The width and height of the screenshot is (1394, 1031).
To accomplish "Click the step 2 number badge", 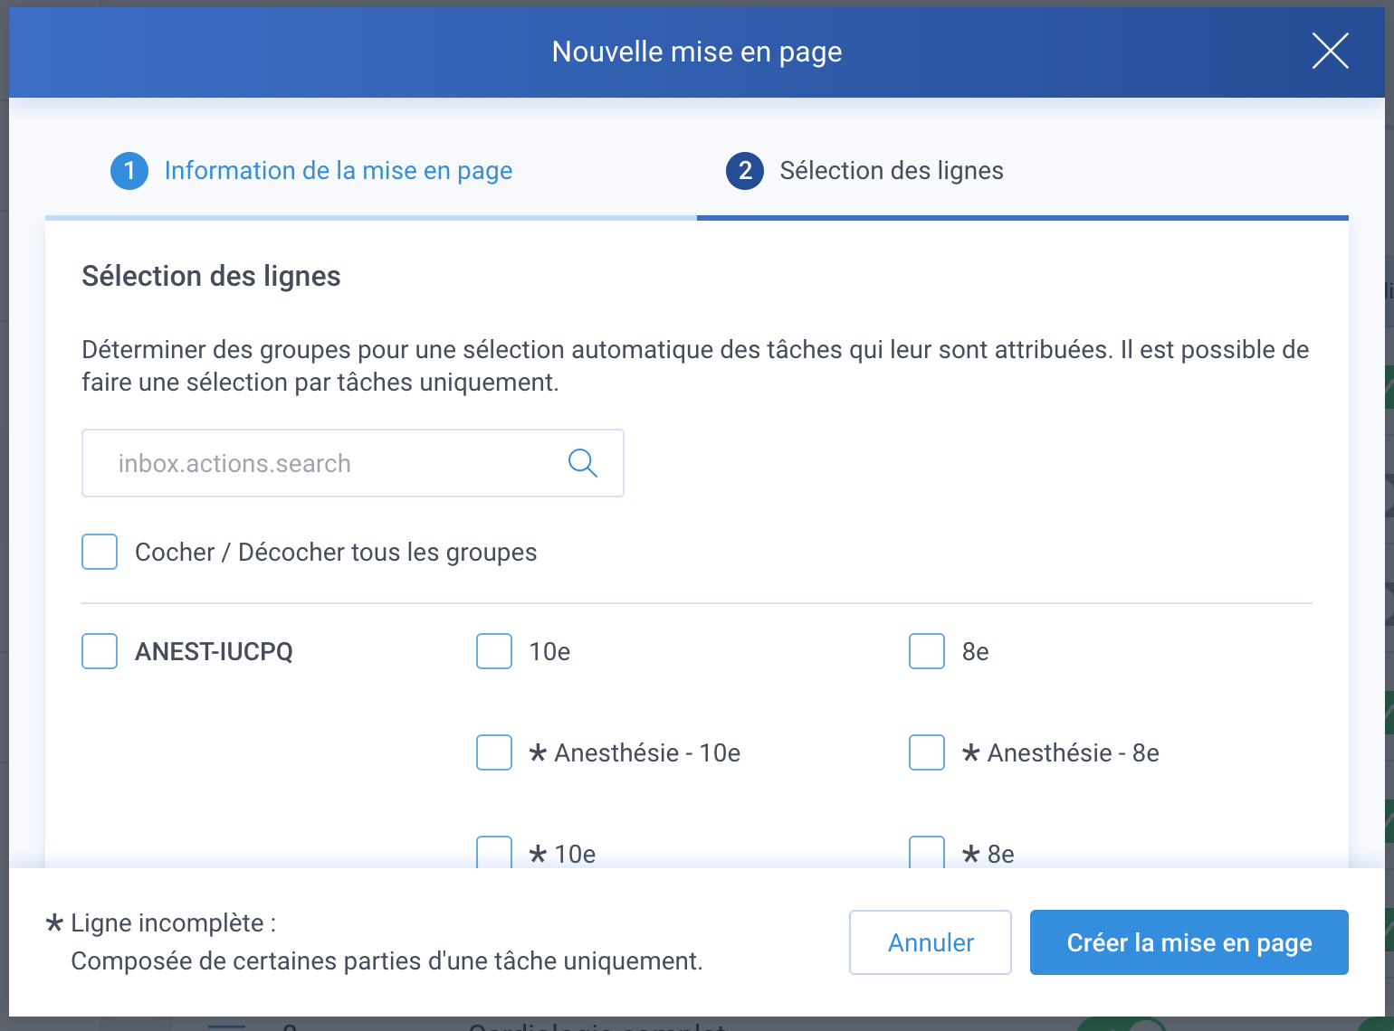I will (x=745, y=171).
